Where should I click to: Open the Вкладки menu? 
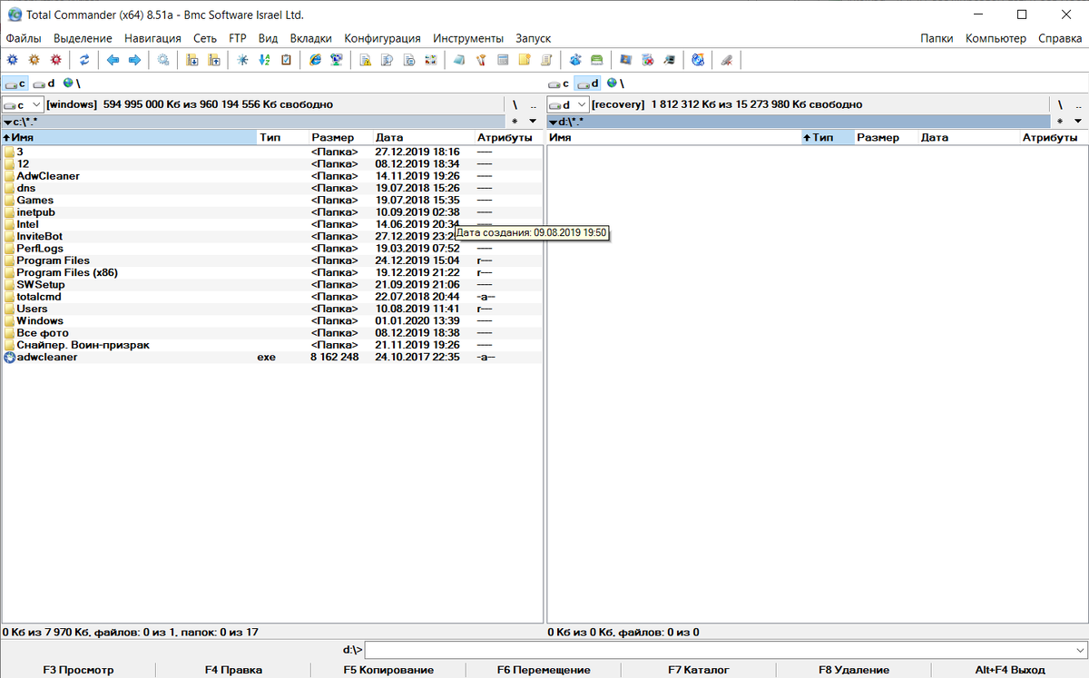pos(311,38)
